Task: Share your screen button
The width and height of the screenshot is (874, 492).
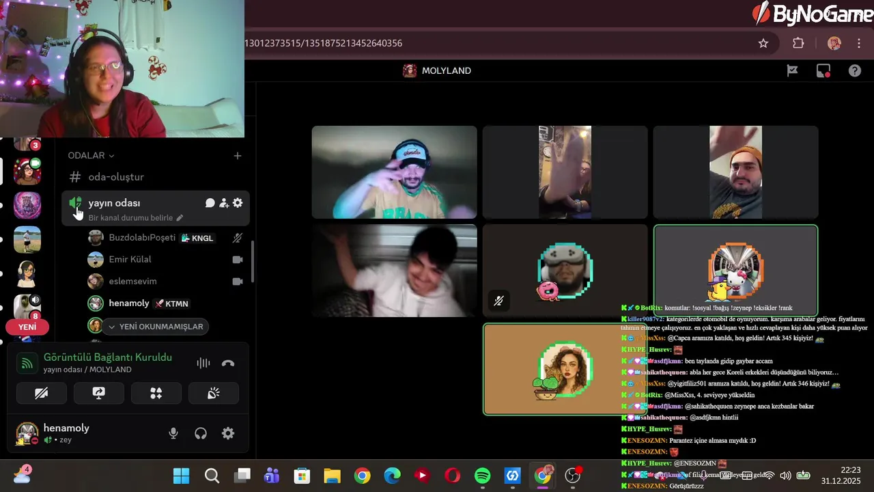Action: coord(99,393)
